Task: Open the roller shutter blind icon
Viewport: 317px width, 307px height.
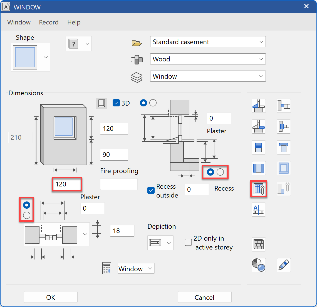Action: (x=259, y=147)
